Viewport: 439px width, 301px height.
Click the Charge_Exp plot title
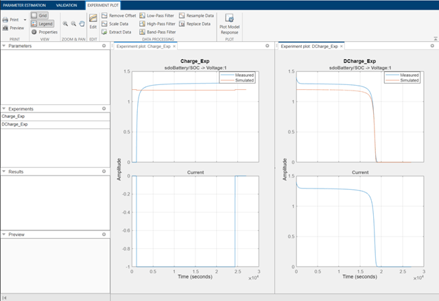(x=195, y=61)
